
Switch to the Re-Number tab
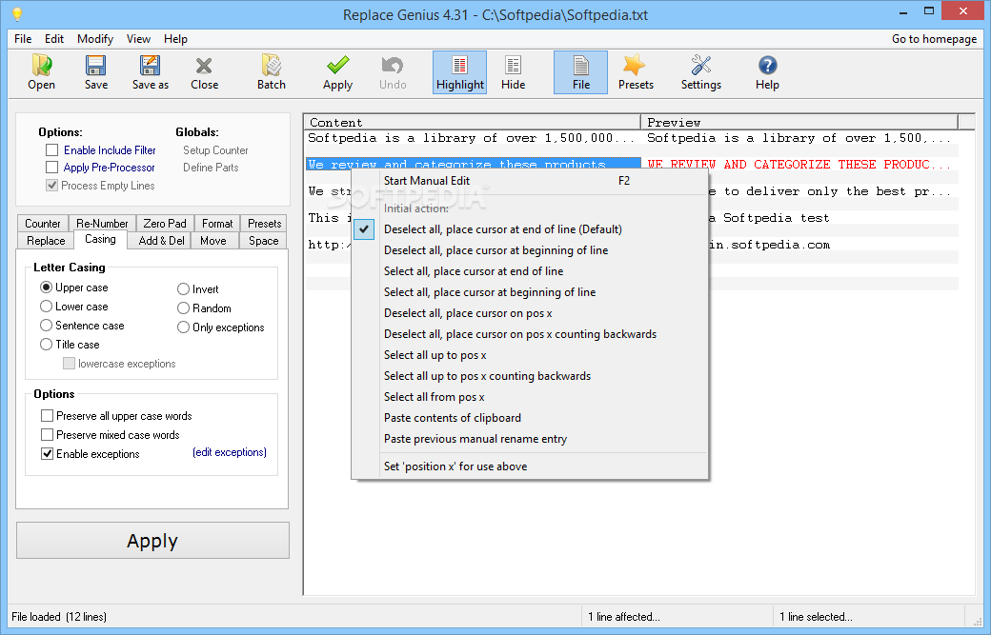tap(102, 224)
